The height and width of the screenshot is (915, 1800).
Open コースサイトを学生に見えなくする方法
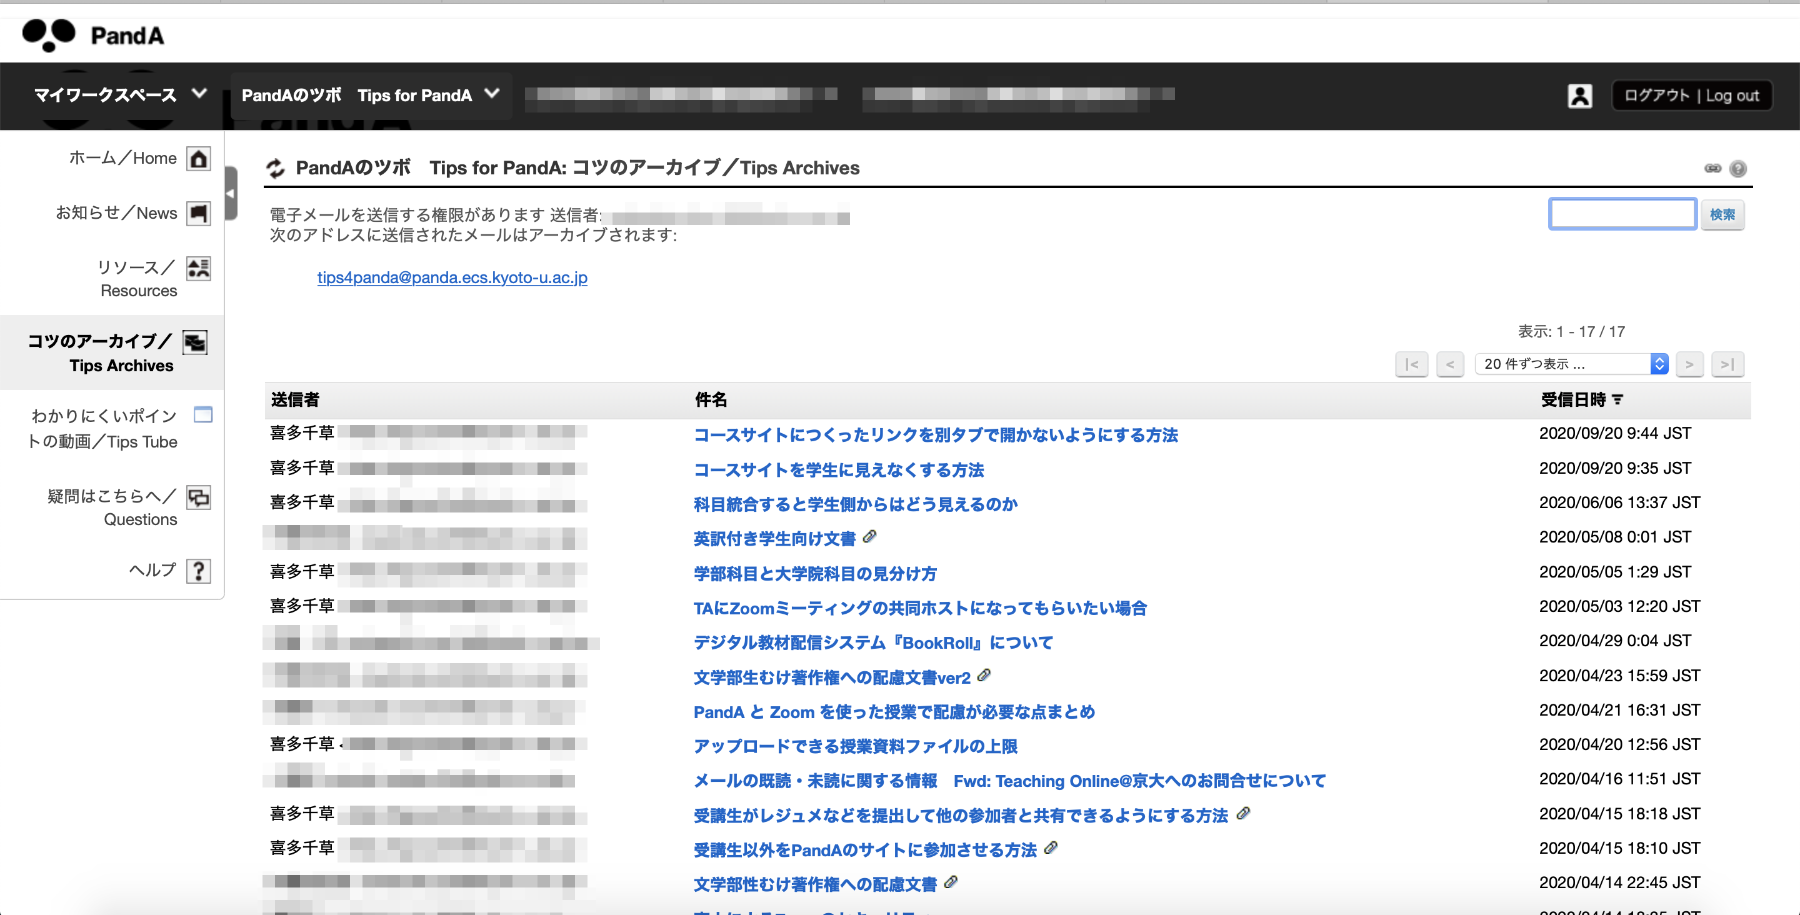pyautogui.click(x=839, y=470)
